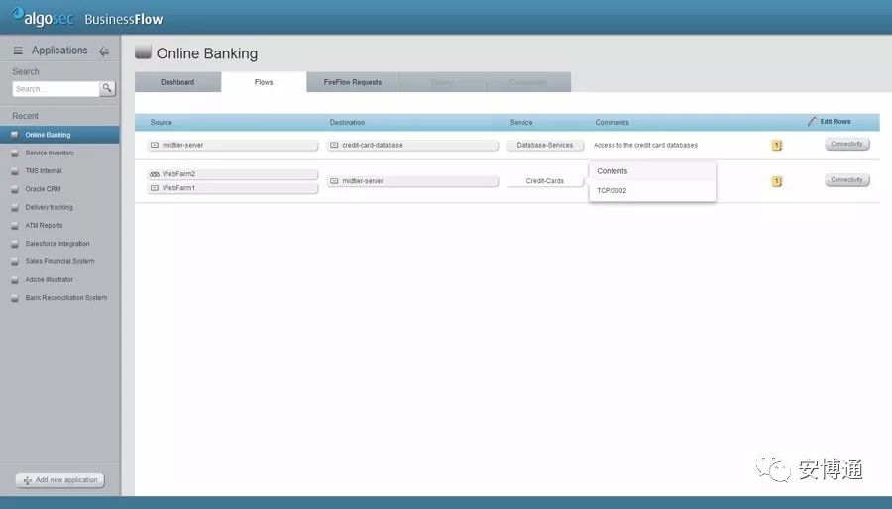Collapse sidebar using the arrow icon
The image size is (892, 509).
[x=104, y=51]
